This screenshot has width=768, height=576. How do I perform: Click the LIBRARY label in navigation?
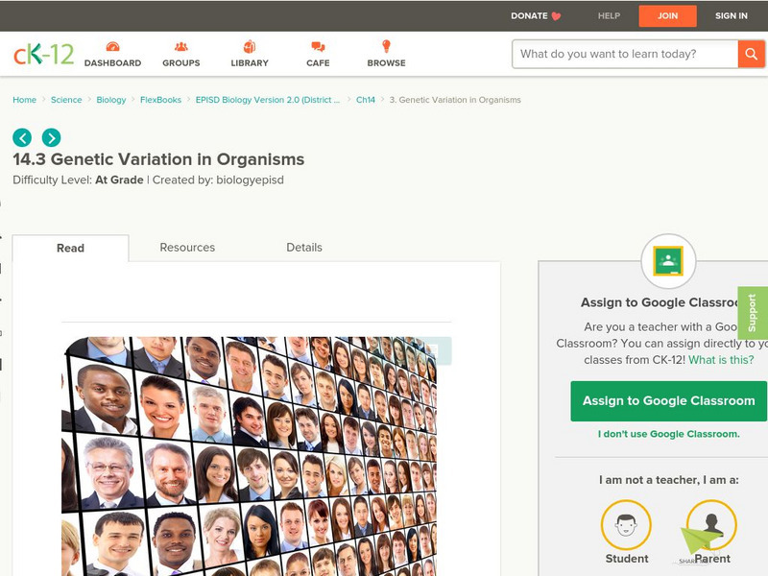[x=250, y=63]
